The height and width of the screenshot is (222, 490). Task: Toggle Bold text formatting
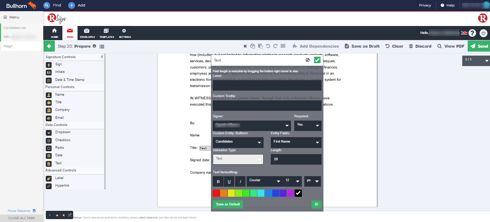pyautogui.click(x=218, y=181)
